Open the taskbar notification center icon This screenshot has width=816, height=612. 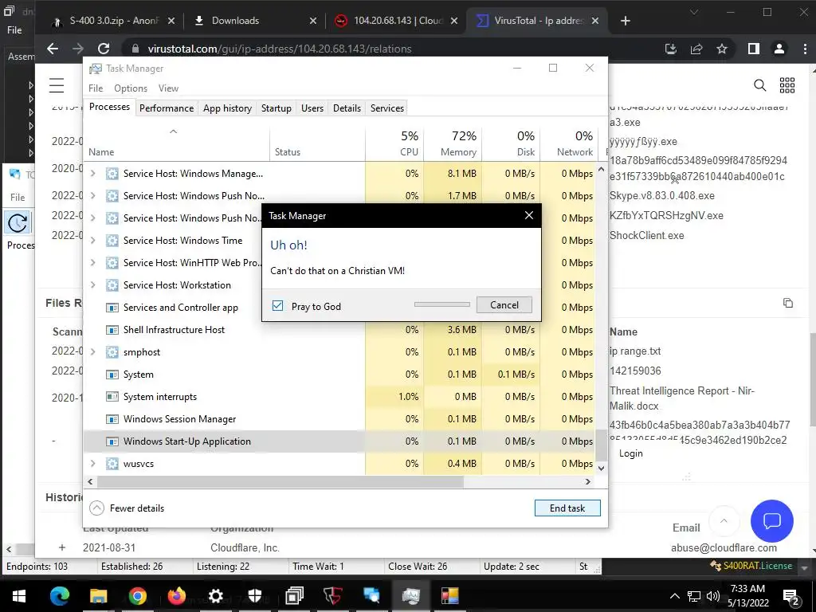point(791,596)
